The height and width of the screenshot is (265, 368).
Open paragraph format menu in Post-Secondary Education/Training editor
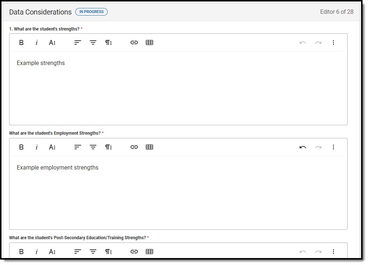[x=108, y=252]
